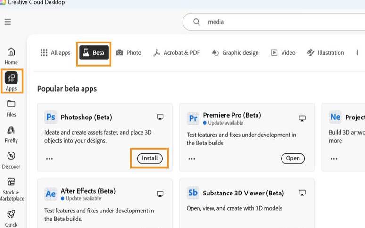Switch to the Video tab
Image resolution: width=365 pixels, height=228 pixels.
283,53
